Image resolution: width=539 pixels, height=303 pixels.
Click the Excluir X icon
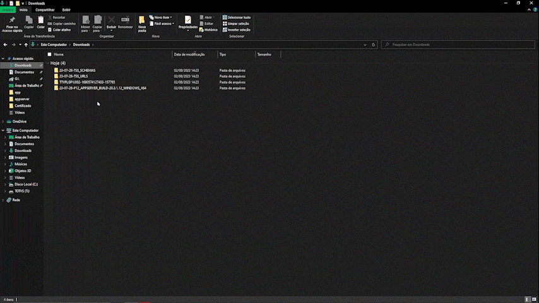pos(111,20)
